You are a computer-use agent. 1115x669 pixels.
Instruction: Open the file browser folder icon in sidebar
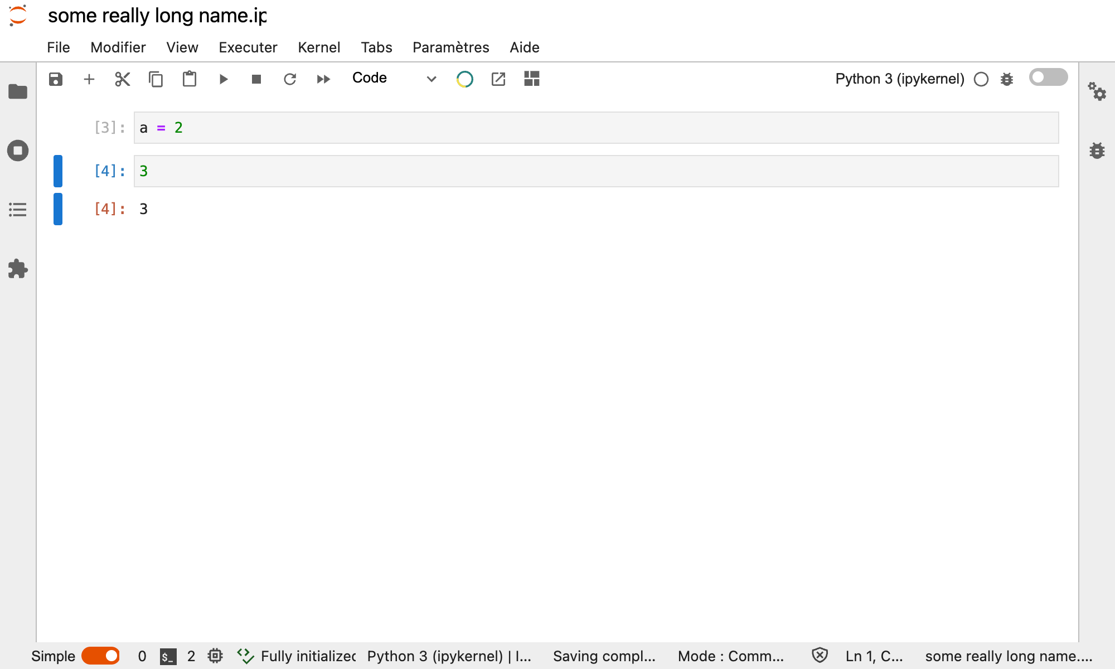tap(18, 91)
